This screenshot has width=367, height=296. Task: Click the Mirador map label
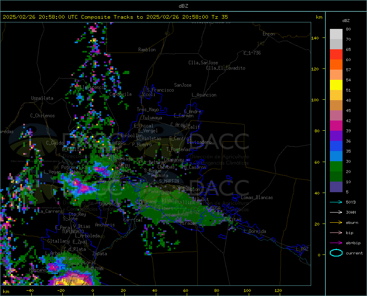coord(188,224)
